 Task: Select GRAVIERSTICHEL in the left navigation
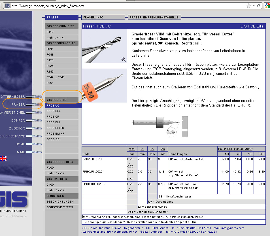click(x=12, y=112)
